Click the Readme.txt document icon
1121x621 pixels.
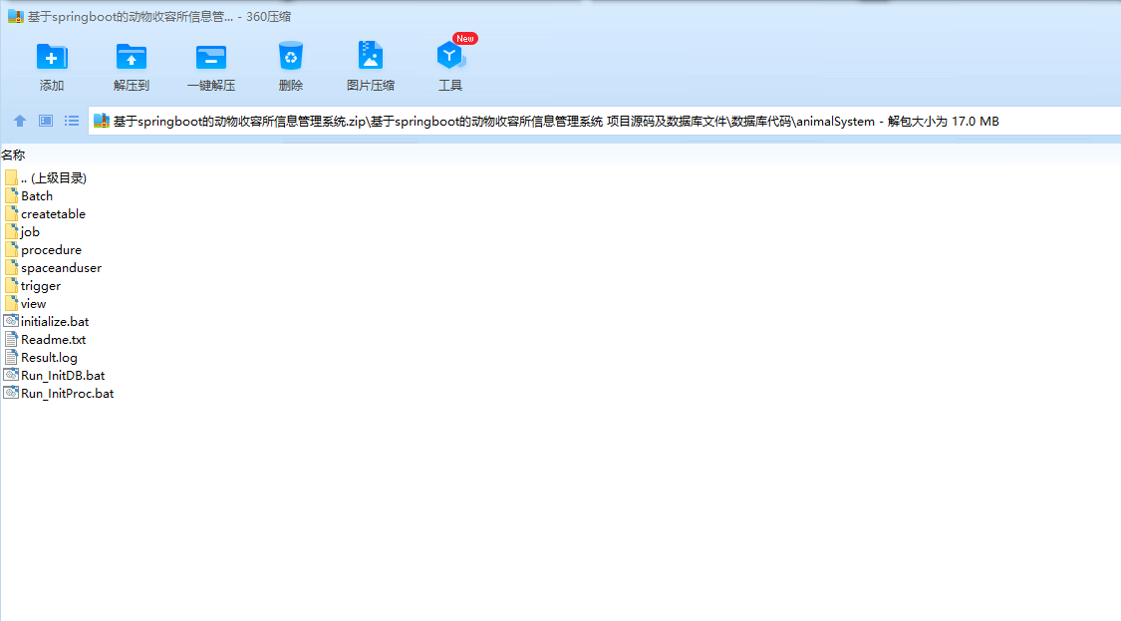[x=11, y=339]
